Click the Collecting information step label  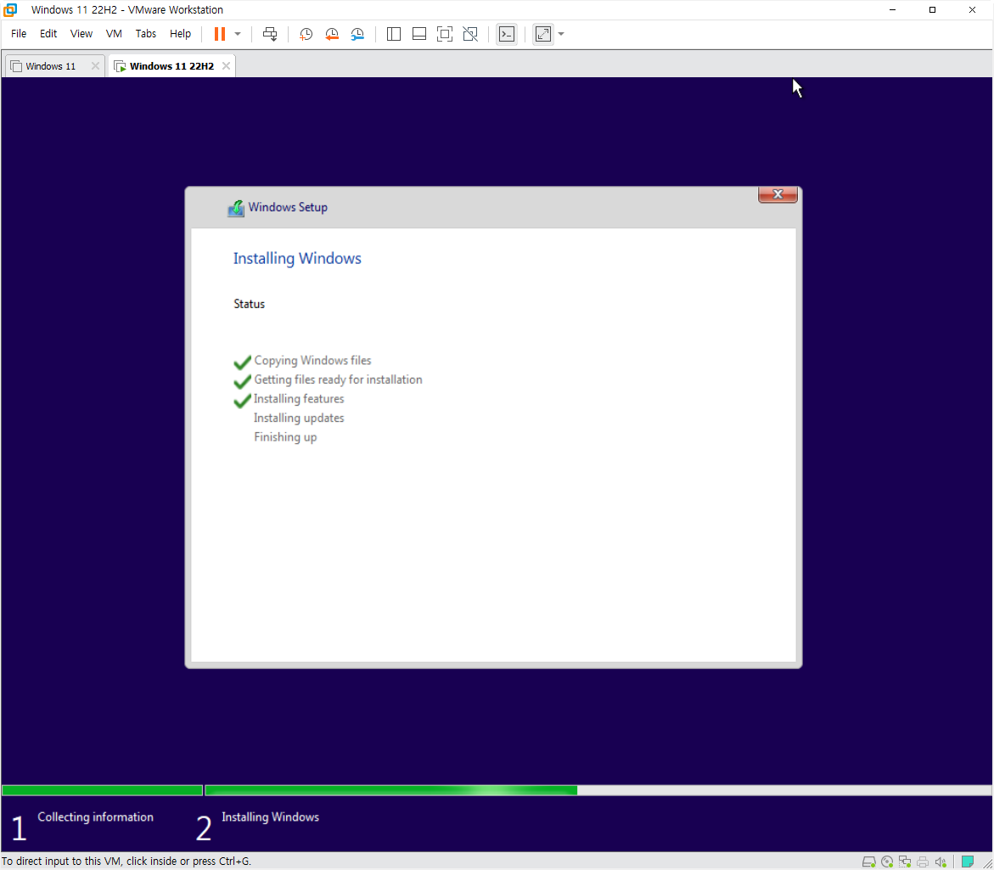point(95,817)
